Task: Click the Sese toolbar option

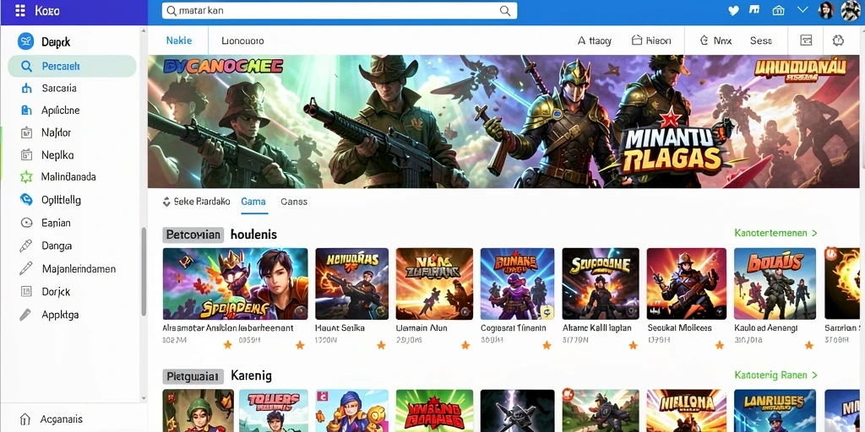Action: coord(761,40)
